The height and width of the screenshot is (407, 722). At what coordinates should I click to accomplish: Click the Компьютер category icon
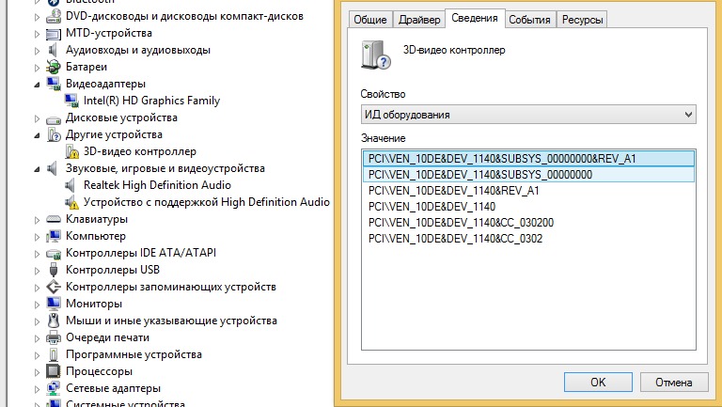pyautogui.click(x=54, y=236)
